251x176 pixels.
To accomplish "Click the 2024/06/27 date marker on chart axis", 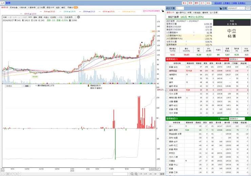I will (x=154, y=169).
